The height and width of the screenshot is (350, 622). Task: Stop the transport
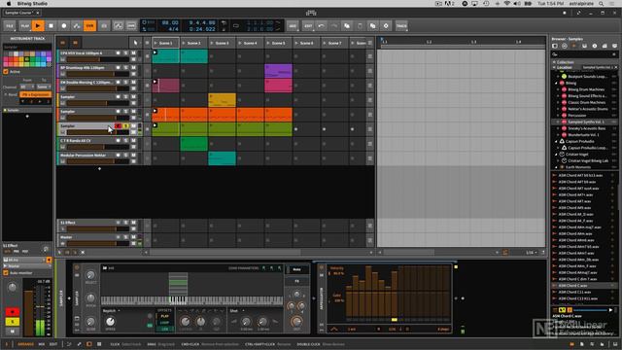51,26
